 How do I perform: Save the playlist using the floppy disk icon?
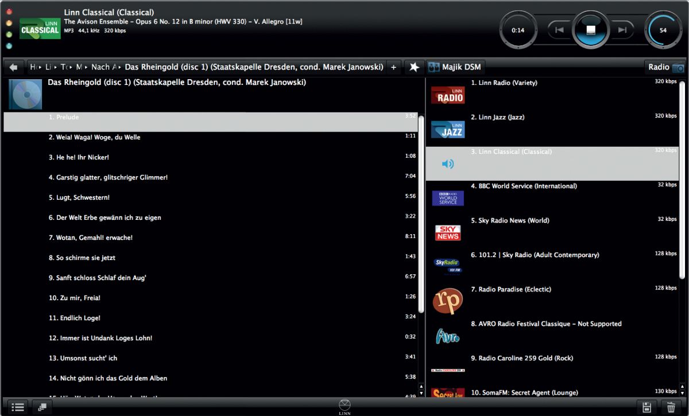point(647,407)
